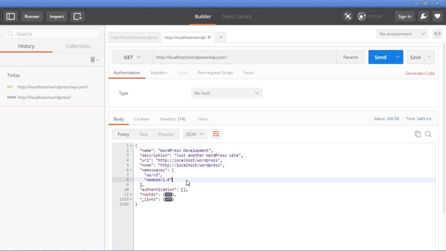Select the Raw view button
The height and width of the screenshot is (251, 446).
144,134
